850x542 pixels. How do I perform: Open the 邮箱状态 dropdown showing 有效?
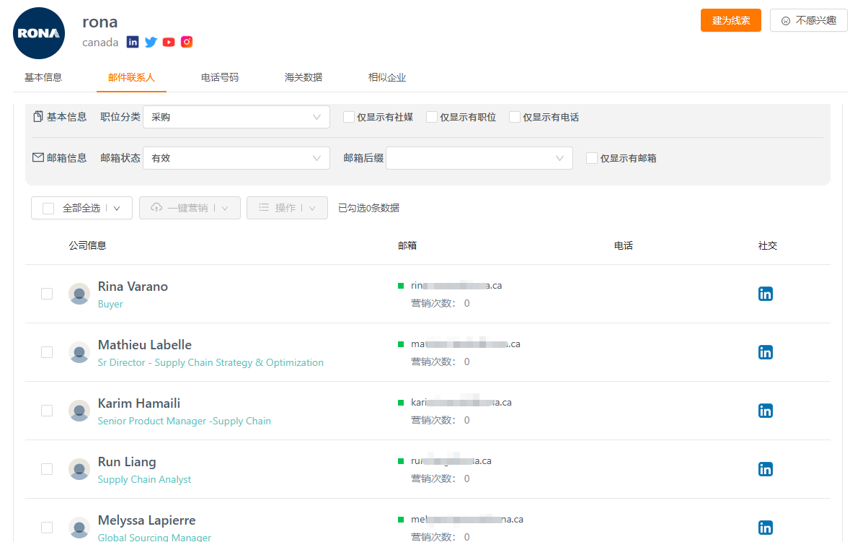(236, 158)
